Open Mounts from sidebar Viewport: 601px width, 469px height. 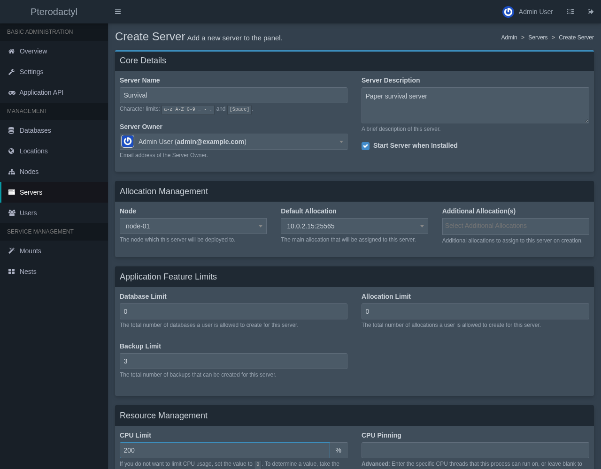pos(54,251)
